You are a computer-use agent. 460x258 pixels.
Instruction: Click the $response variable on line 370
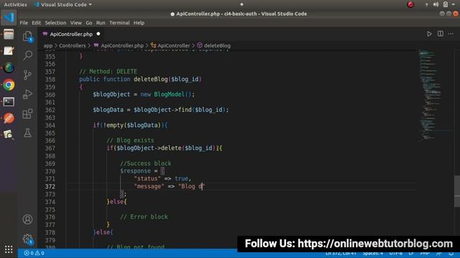(136, 171)
